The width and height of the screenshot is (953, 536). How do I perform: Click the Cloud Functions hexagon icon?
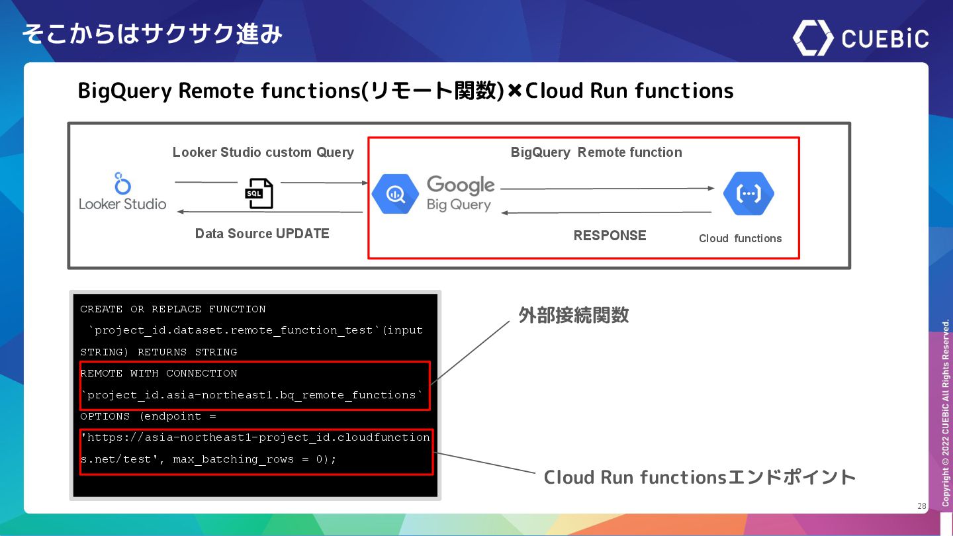(749, 193)
